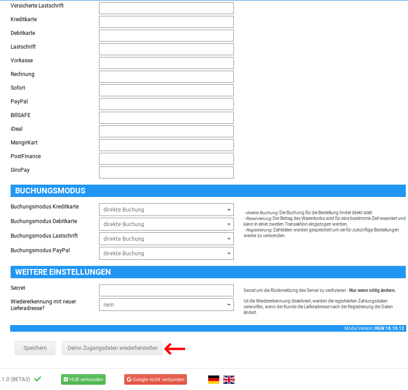408x390 pixels.
Task: Open Buchungsmodus Kreditkarte dropdown
Action: click(166, 210)
